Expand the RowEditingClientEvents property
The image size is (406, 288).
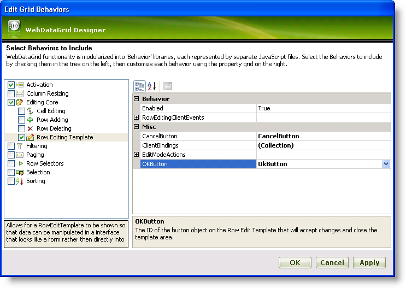(137, 117)
